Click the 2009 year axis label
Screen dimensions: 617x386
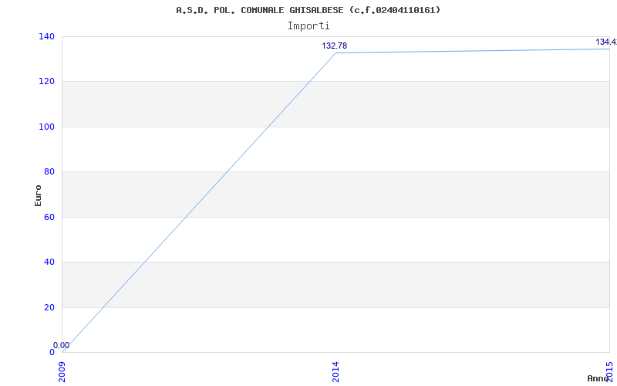[62, 371]
